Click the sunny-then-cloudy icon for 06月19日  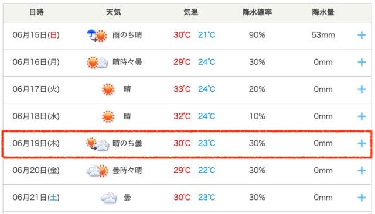point(98,144)
